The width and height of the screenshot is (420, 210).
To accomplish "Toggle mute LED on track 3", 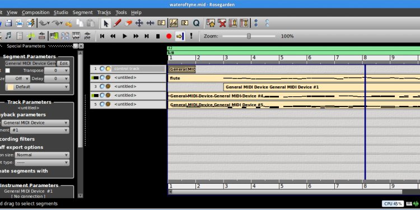I will [x=102, y=86].
